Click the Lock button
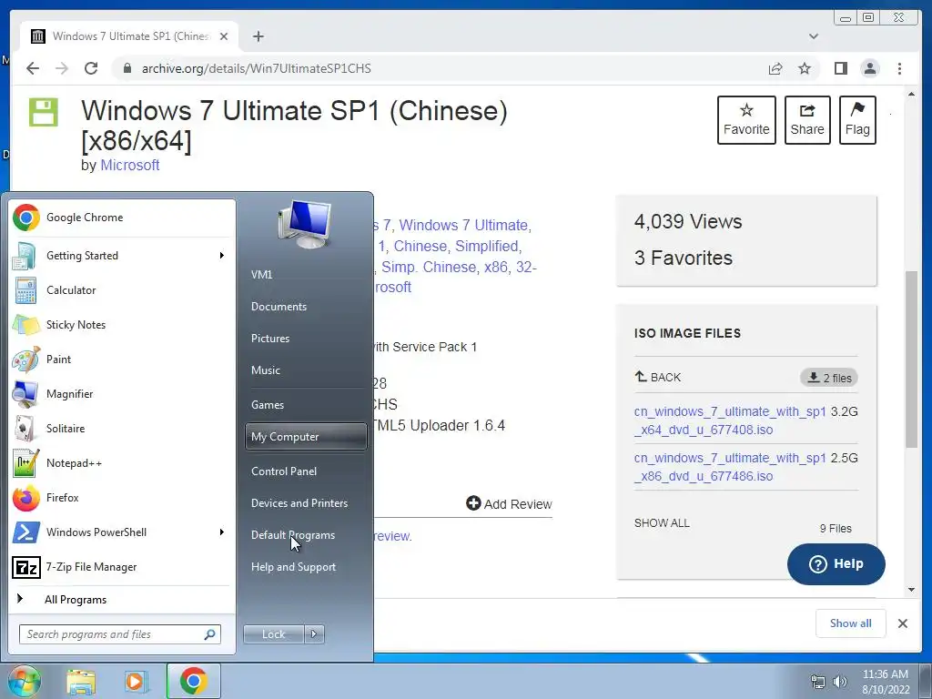Image resolution: width=932 pixels, height=699 pixels. tap(273, 634)
